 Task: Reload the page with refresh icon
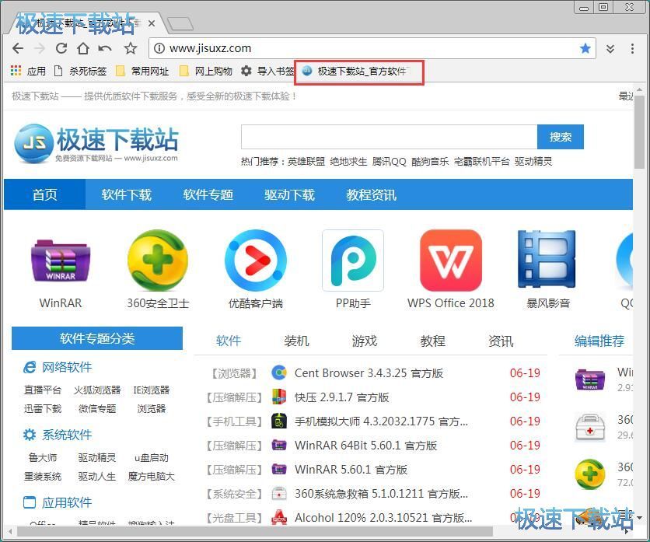point(61,48)
